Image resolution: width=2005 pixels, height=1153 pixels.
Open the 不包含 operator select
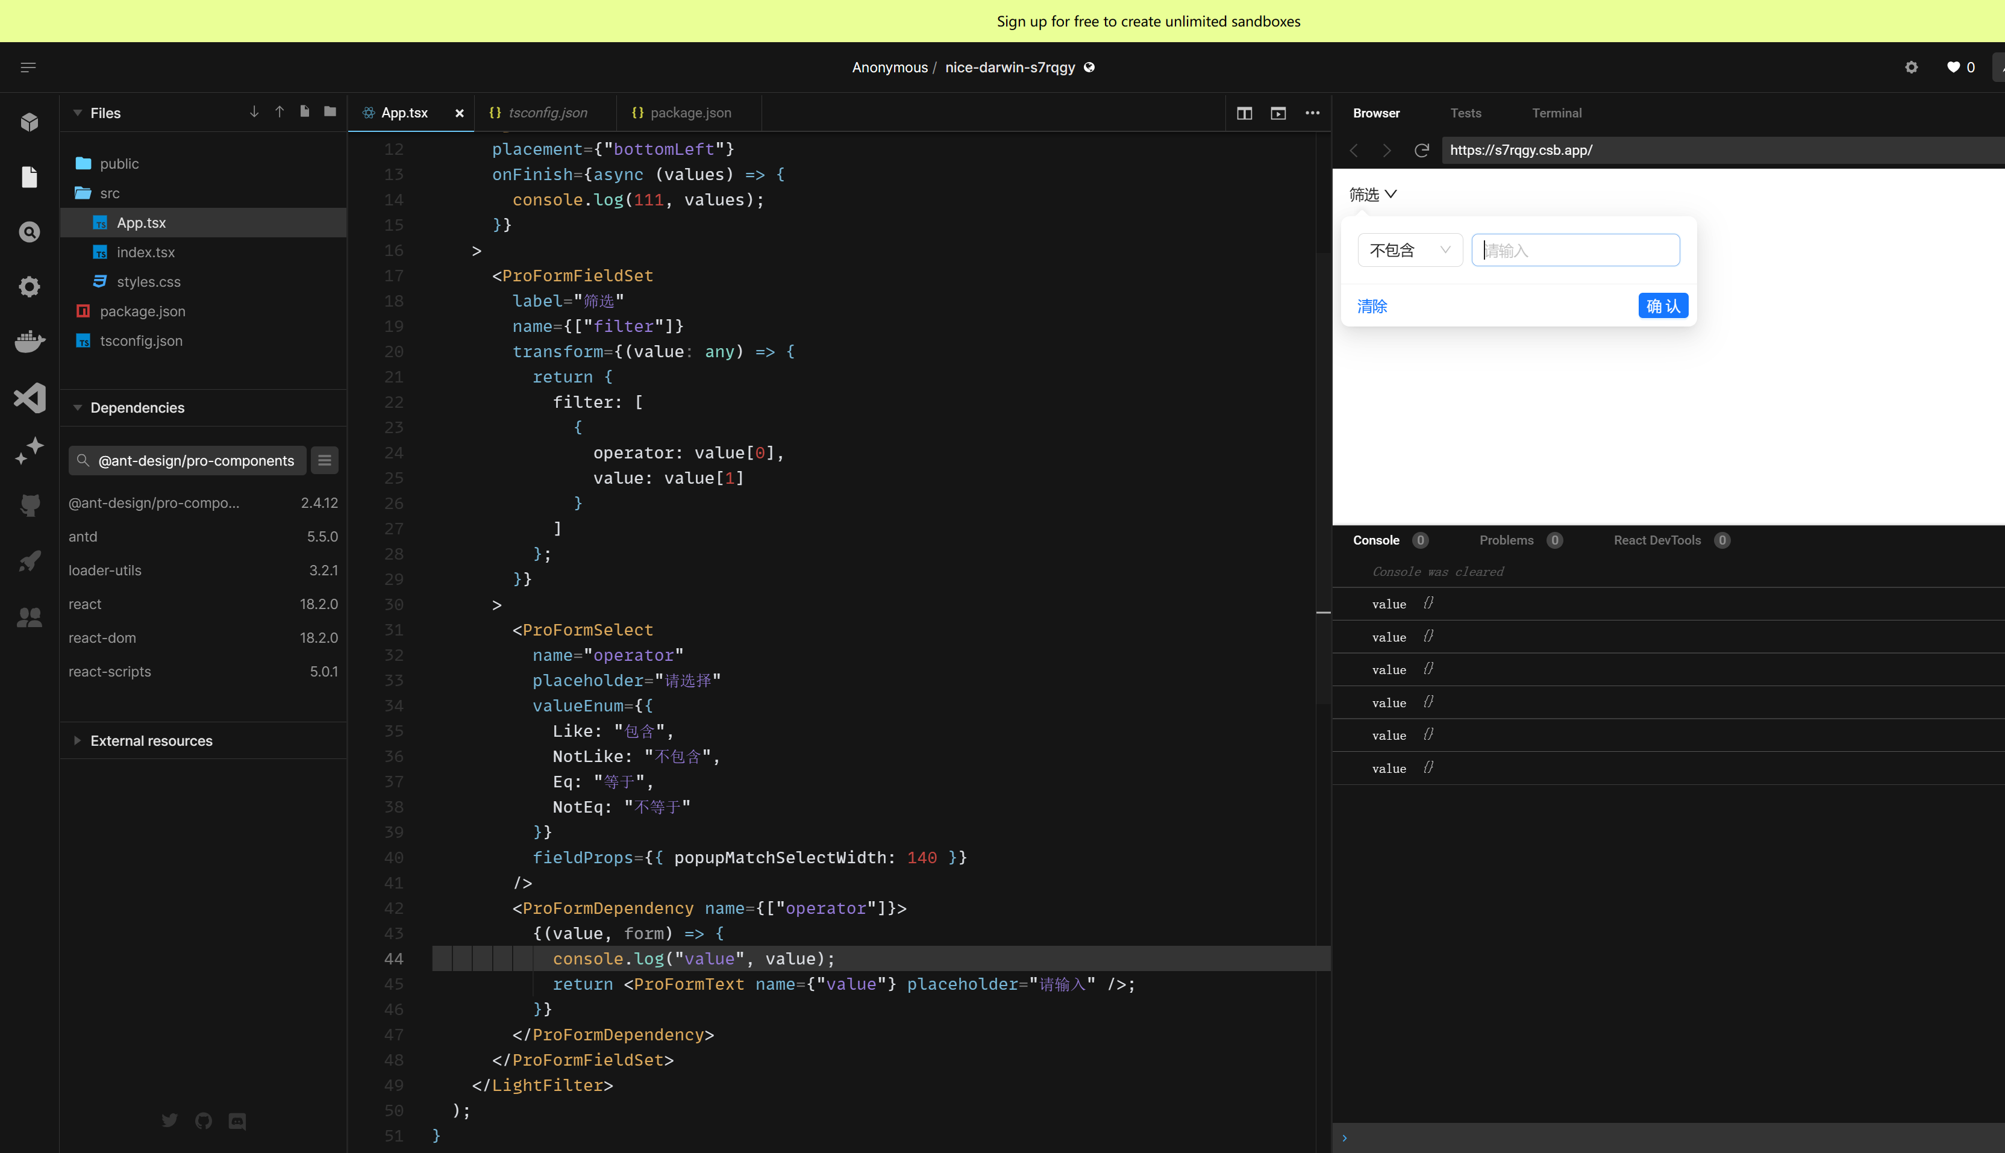(x=1410, y=249)
